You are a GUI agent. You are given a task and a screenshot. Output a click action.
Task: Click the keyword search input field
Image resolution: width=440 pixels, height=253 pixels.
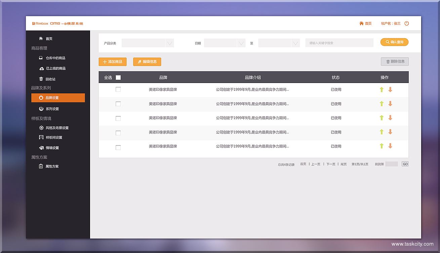[339, 43]
